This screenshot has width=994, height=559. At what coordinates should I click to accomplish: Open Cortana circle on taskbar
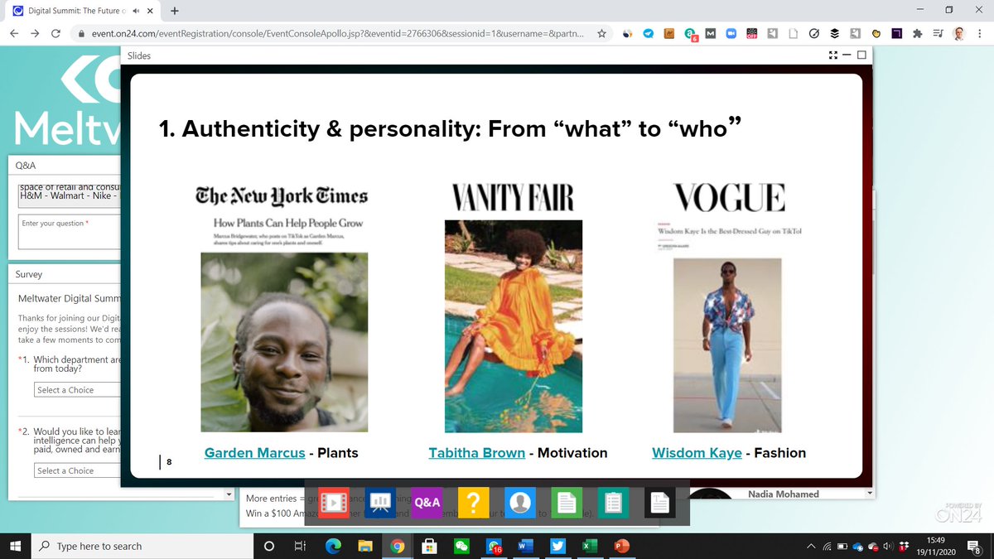pos(268,546)
